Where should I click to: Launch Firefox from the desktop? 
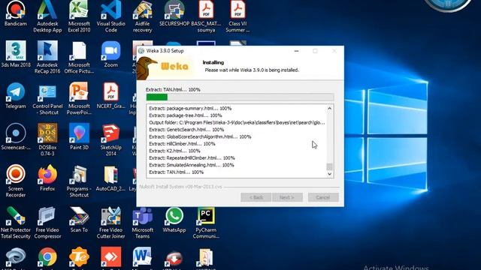(x=47, y=178)
